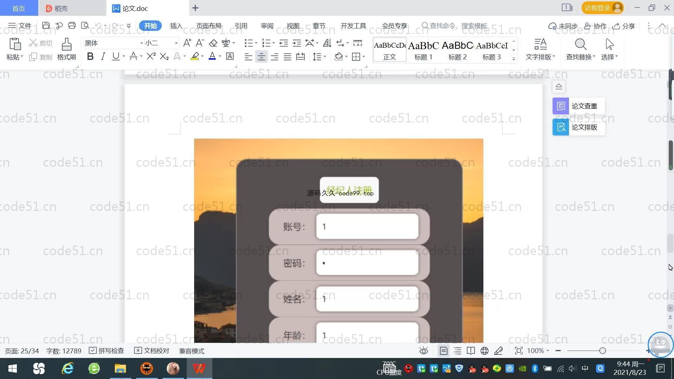Click the cut icon 剪切

click(x=40, y=43)
